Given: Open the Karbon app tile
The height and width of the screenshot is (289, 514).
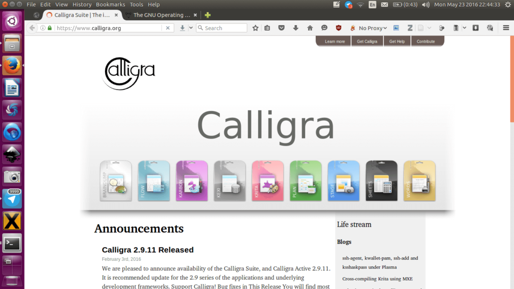Looking at the screenshot, I should point(192,181).
